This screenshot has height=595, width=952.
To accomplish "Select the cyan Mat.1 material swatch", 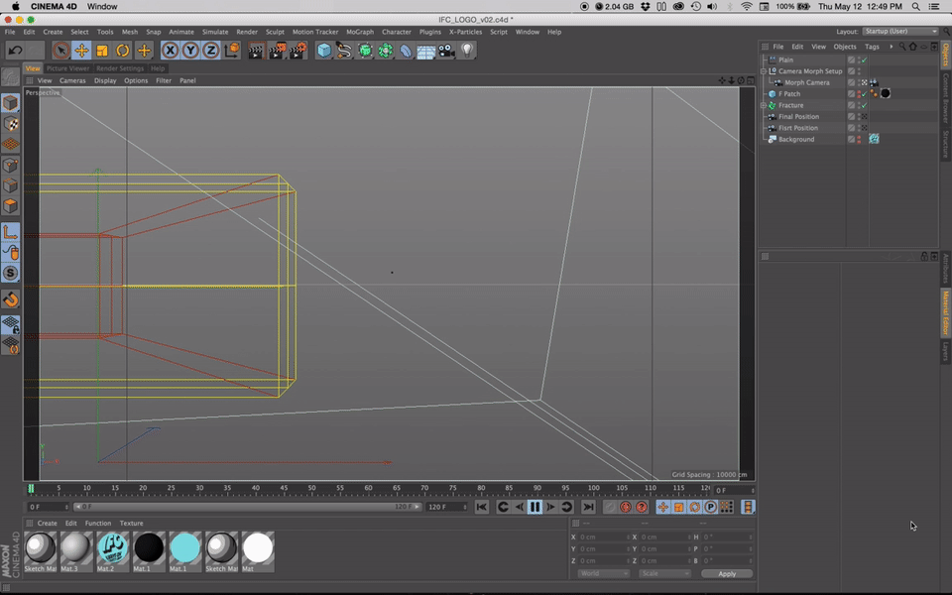I will coord(185,552).
